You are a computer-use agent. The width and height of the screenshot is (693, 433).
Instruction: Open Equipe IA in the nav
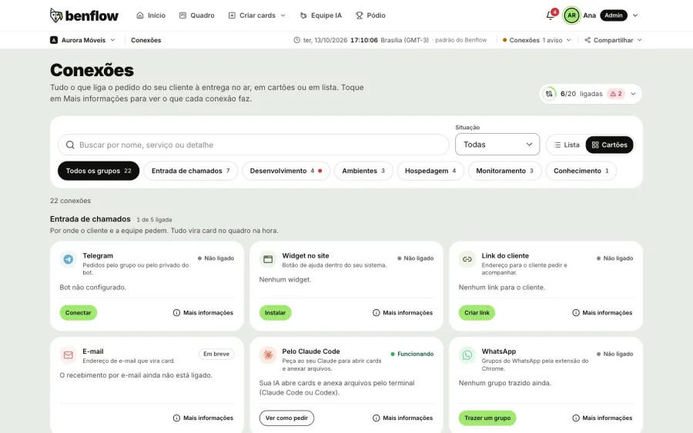[321, 15]
